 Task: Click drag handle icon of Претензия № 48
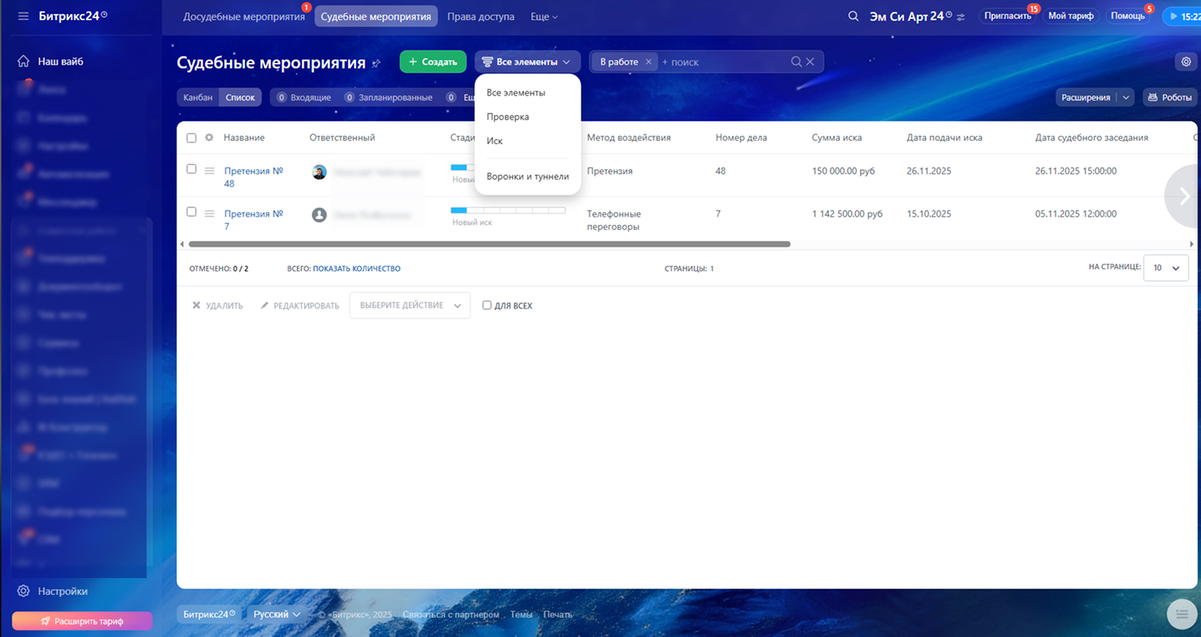(210, 171)
